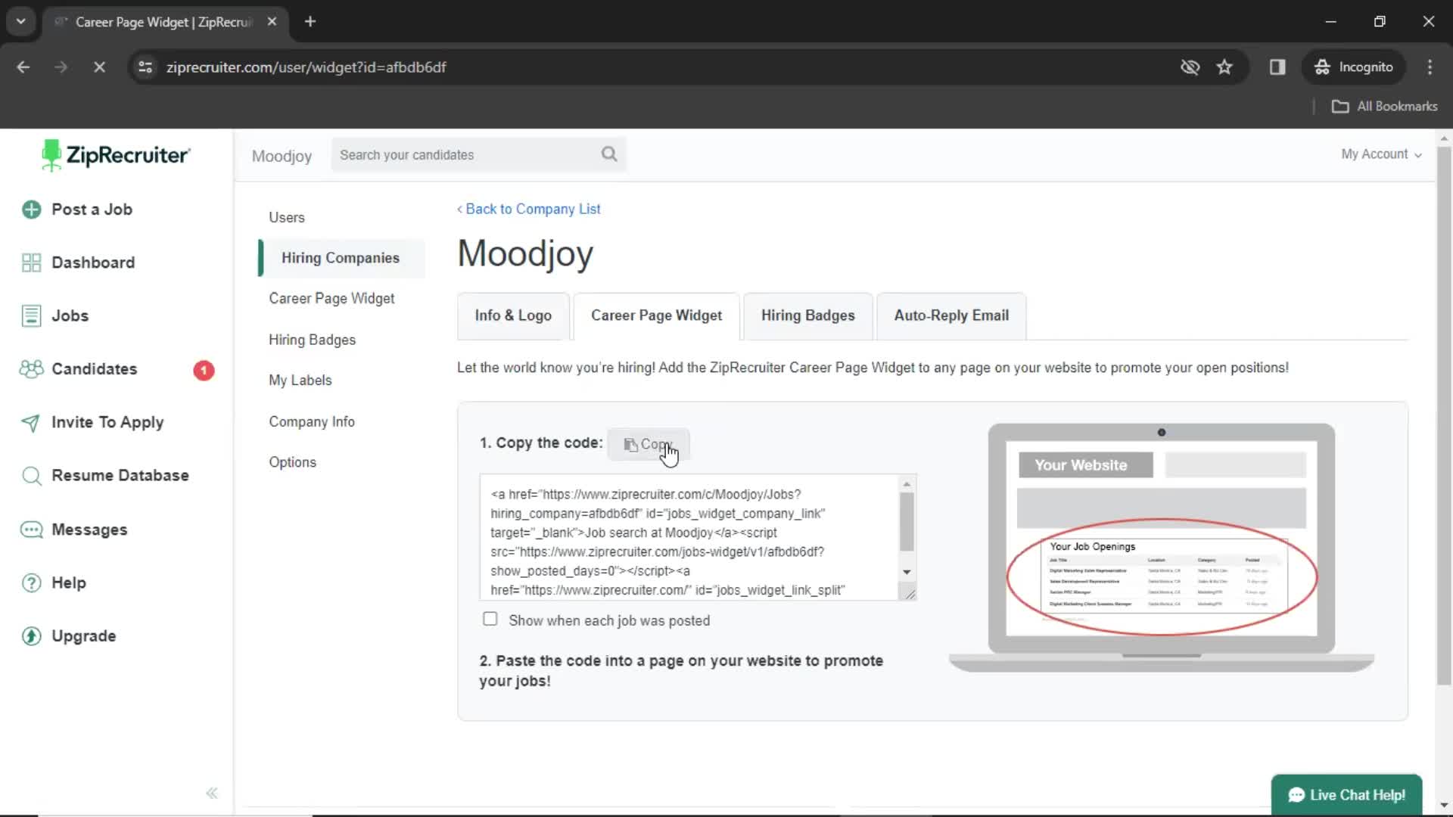Open Resume Database section
The height and width of the screenshot is (817, 1453).
120,475
